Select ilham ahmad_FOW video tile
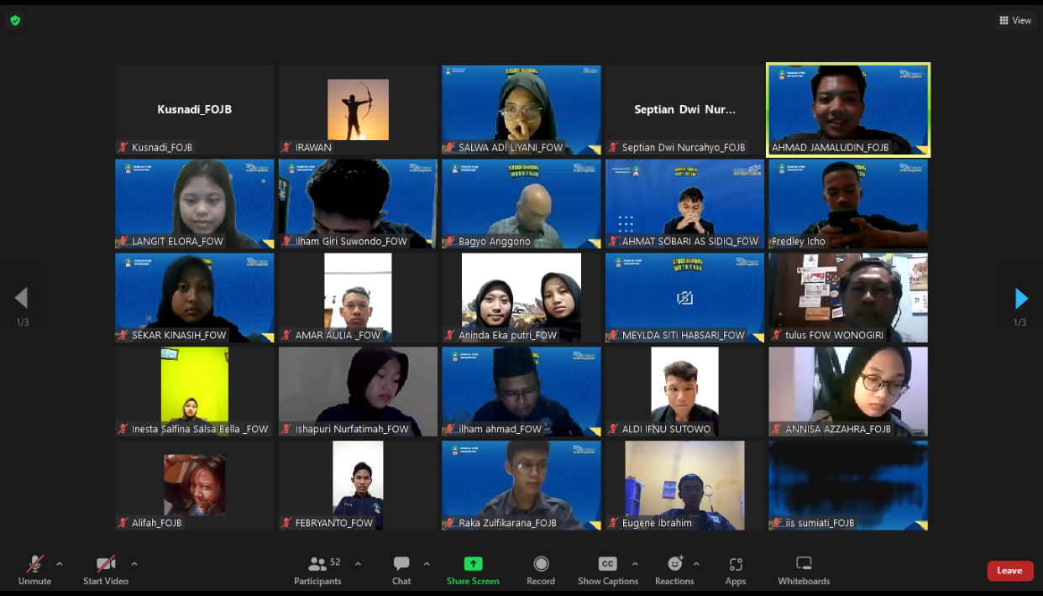Image resolution: width=1043 pixels, height=596 pixels. 521,392
